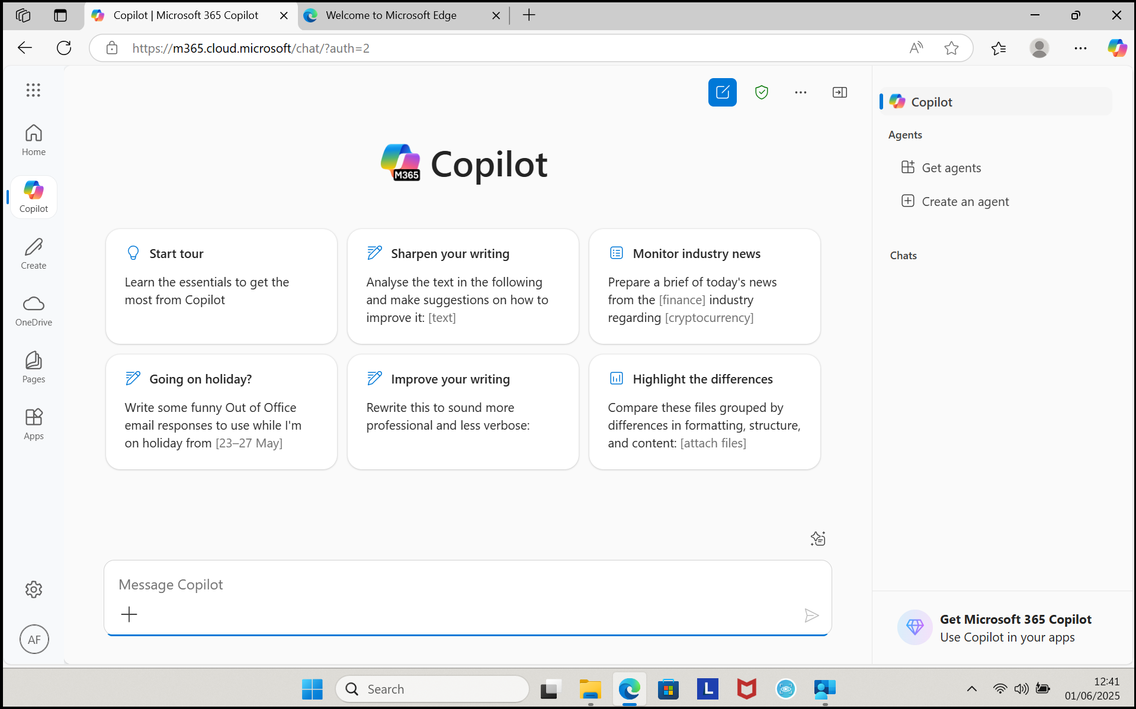Start a new chat with the blue compose icon
1136x709 pixels.
coord(722,92)
